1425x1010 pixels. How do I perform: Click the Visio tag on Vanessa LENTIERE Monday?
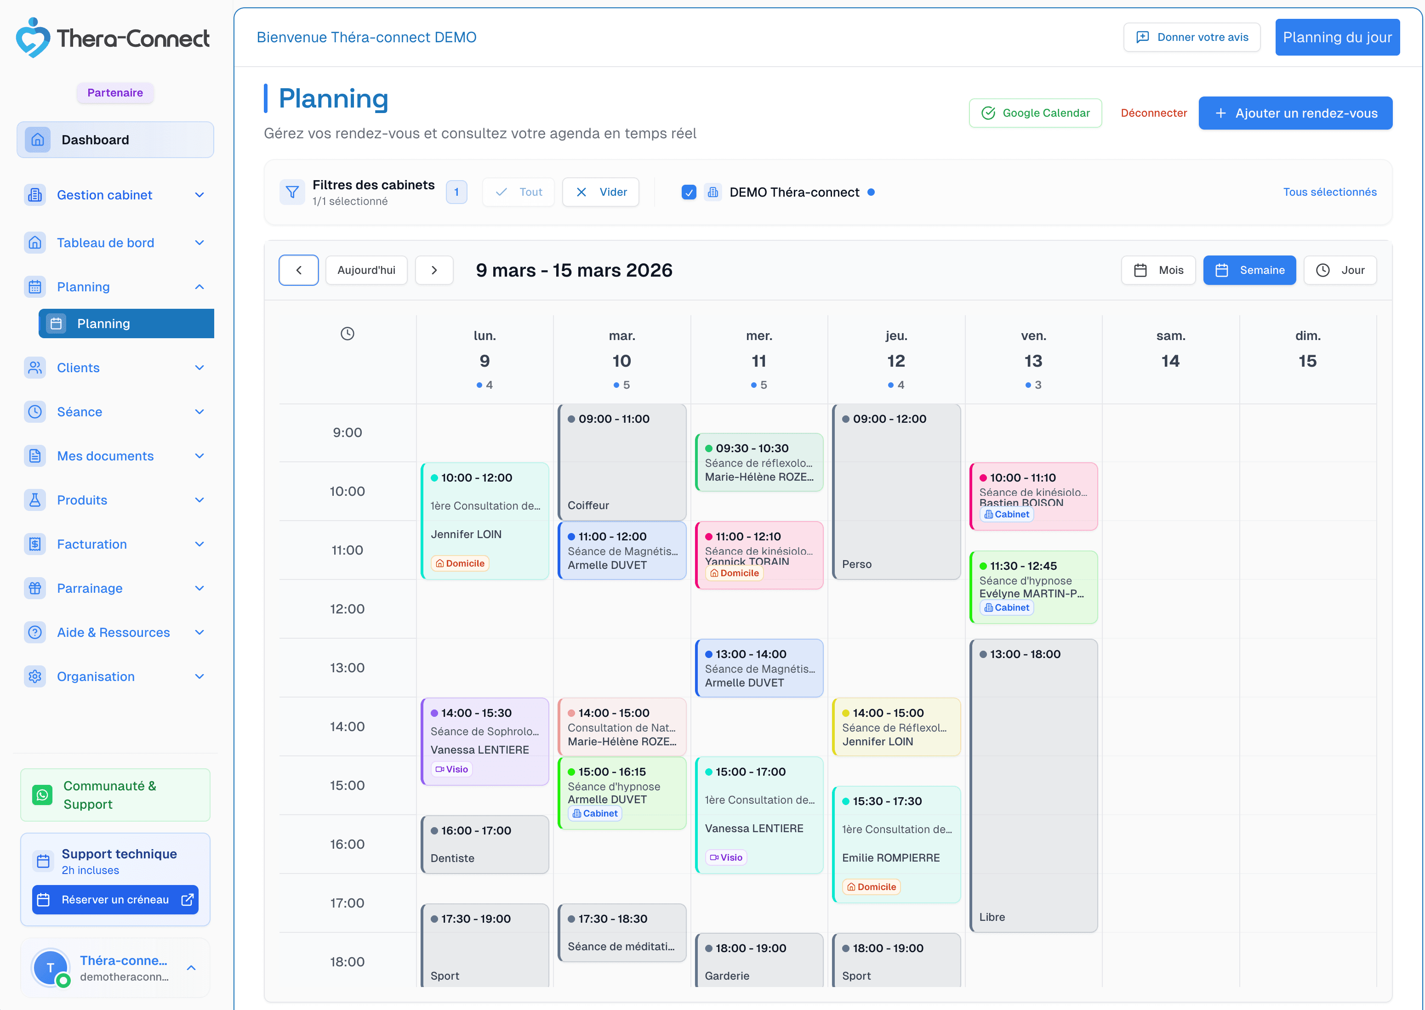click(451, 769)
